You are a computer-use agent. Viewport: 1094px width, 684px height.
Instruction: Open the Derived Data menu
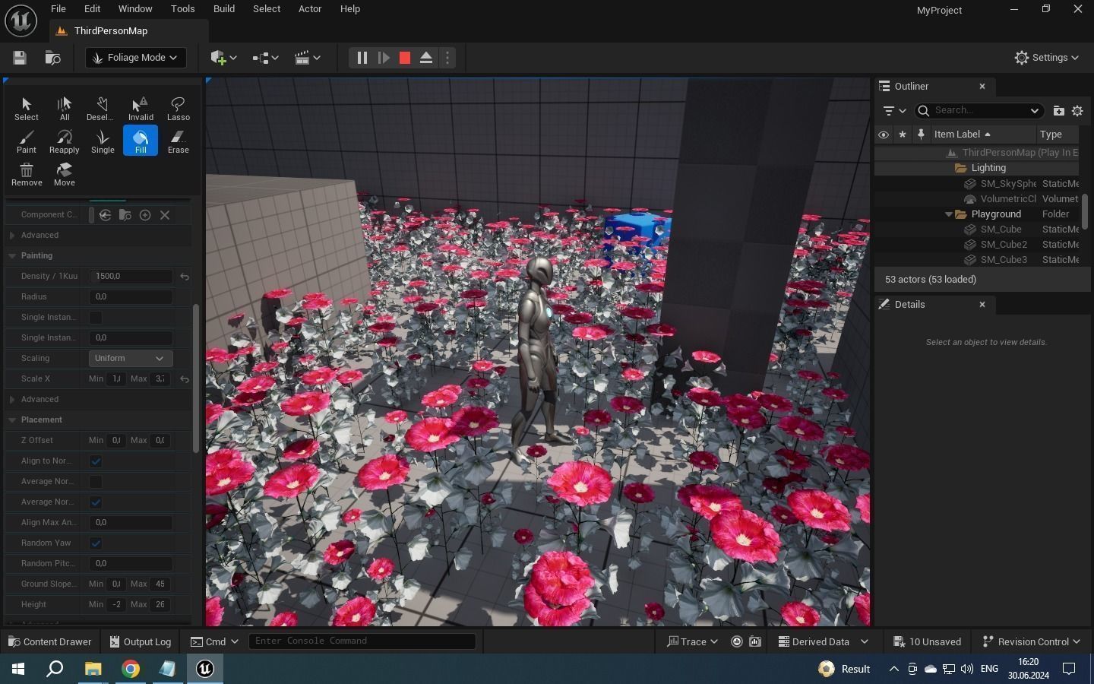[824, 642]
